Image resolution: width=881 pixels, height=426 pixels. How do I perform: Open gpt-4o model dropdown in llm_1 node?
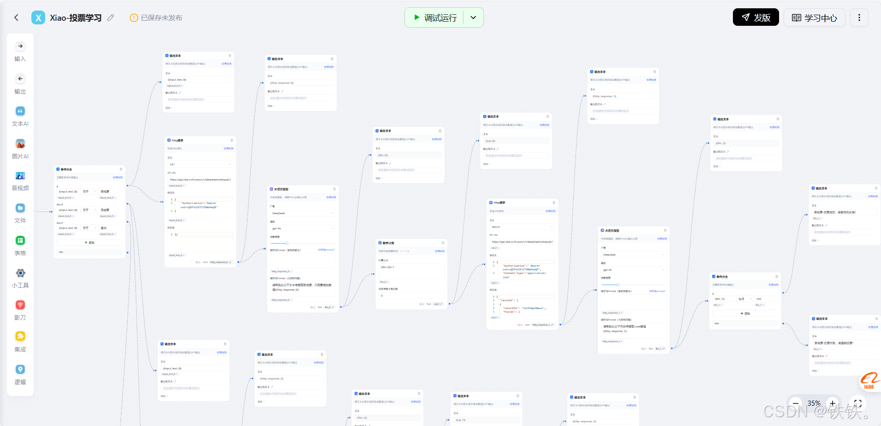[x=634, y=270]
